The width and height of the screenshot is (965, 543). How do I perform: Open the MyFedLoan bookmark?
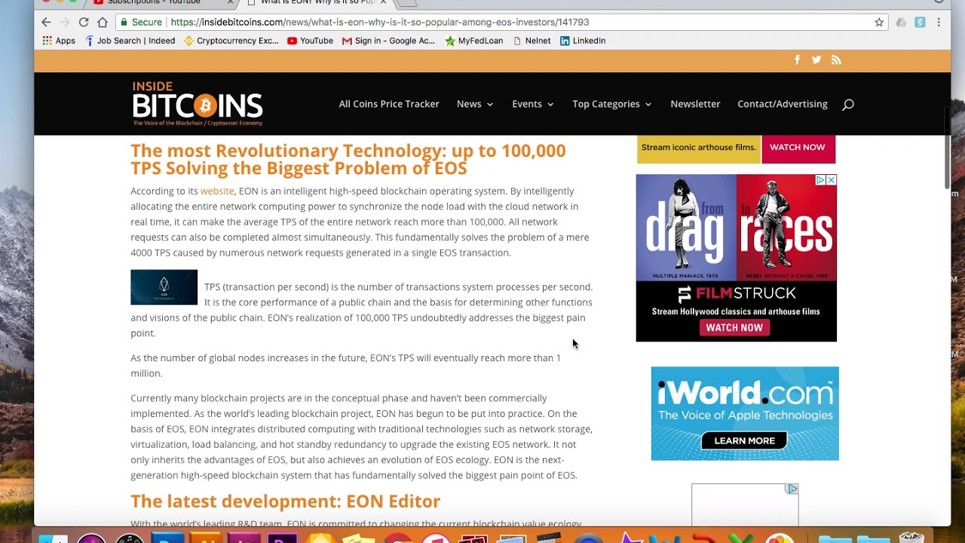coord(473,41)
